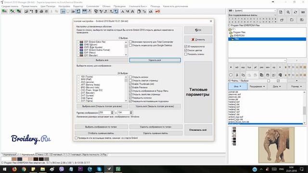Toggle the color list checkbox below 3D preview
The image size is (308, 173).
tap(186, 50)
